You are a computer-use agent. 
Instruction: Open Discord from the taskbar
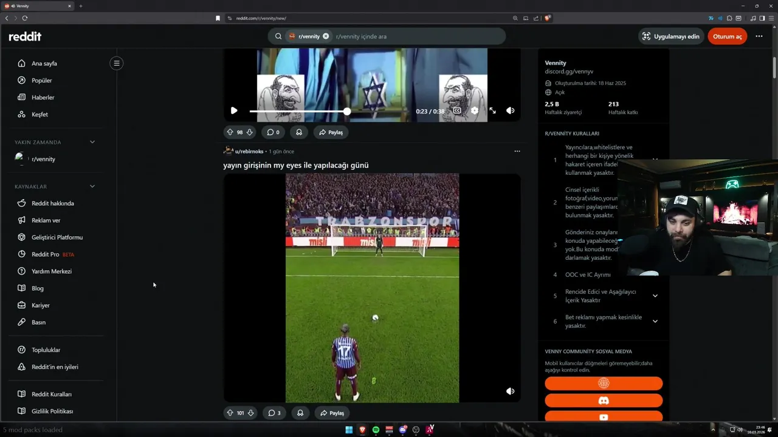402,430
